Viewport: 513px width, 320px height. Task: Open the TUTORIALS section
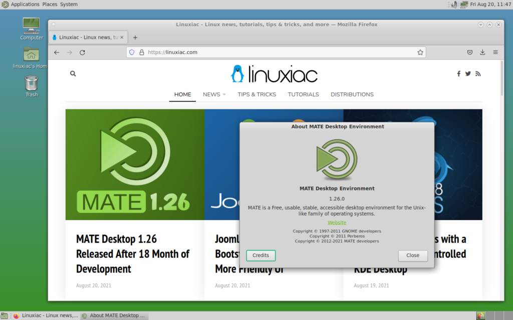coord(303,94)
